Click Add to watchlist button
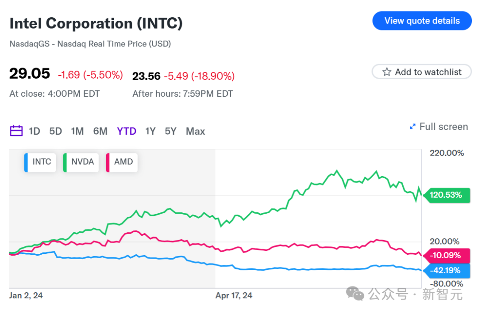This screenshot has width=478, height=313. pos(422,72)
